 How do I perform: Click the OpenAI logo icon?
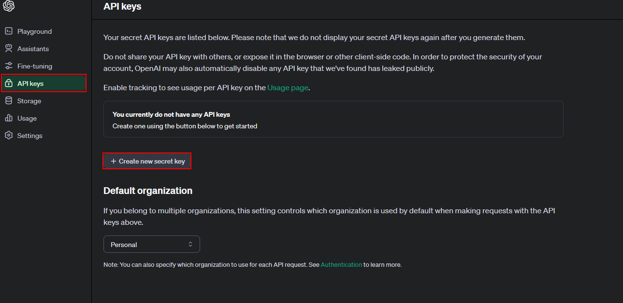click(x=9, y=6)
